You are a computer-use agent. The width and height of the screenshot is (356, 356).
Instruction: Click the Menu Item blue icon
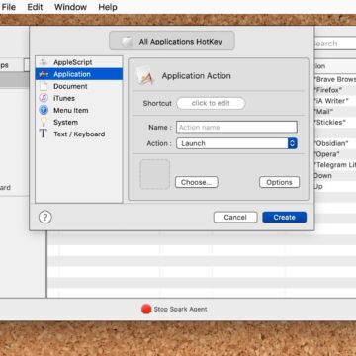[44, 110]
